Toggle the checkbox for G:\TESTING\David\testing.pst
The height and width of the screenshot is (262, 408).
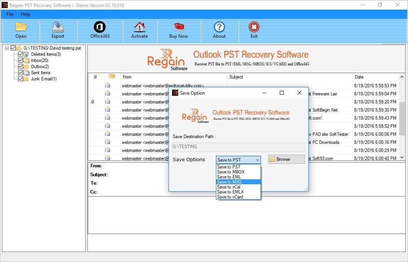[x=13, y=48]
